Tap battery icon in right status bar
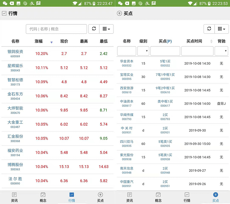230x204 pixels. (x=209, y=3)
